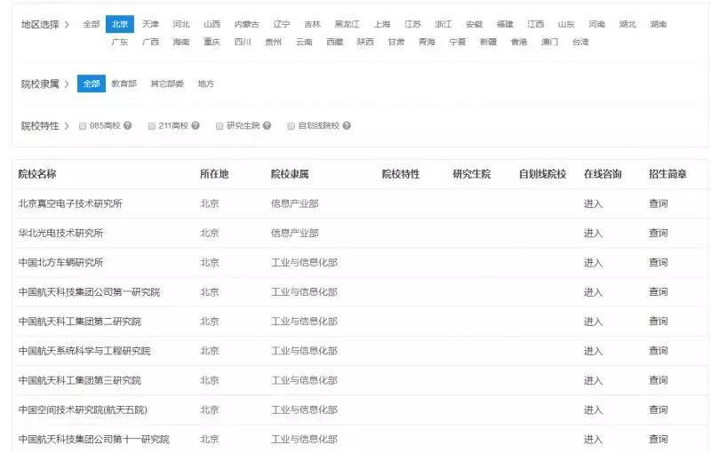Select 江西 region
Screen dimensions: 711x453
tap(536, 24)
